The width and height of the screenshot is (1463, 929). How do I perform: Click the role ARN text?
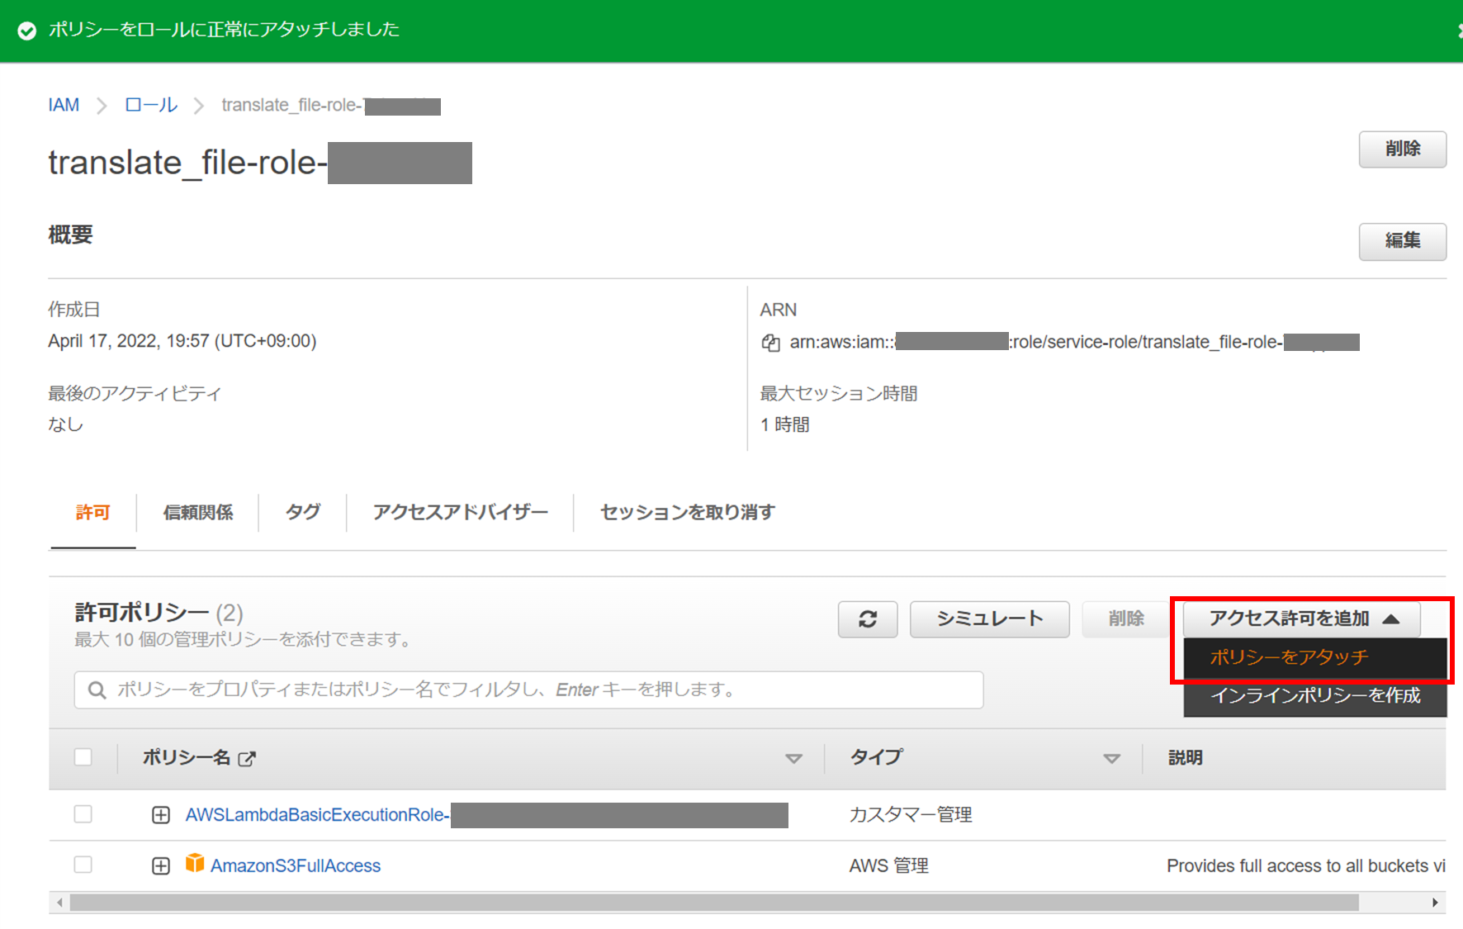(1074, 342)
